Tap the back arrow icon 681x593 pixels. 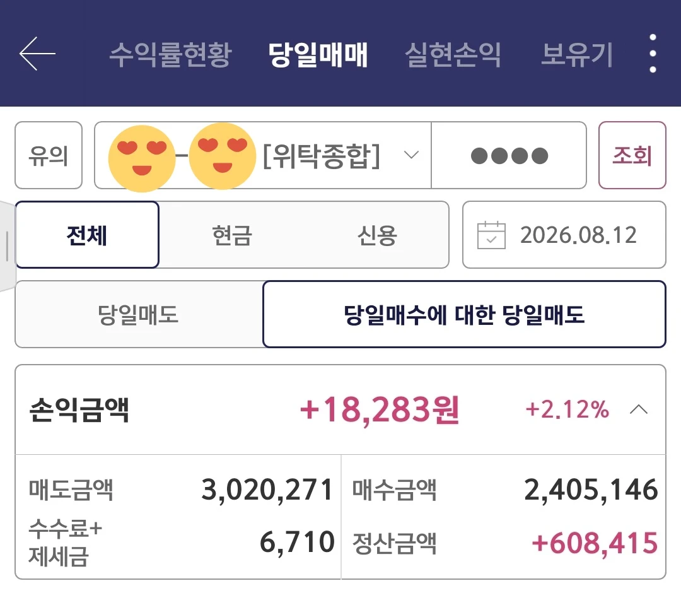click(x=37, y=54)
